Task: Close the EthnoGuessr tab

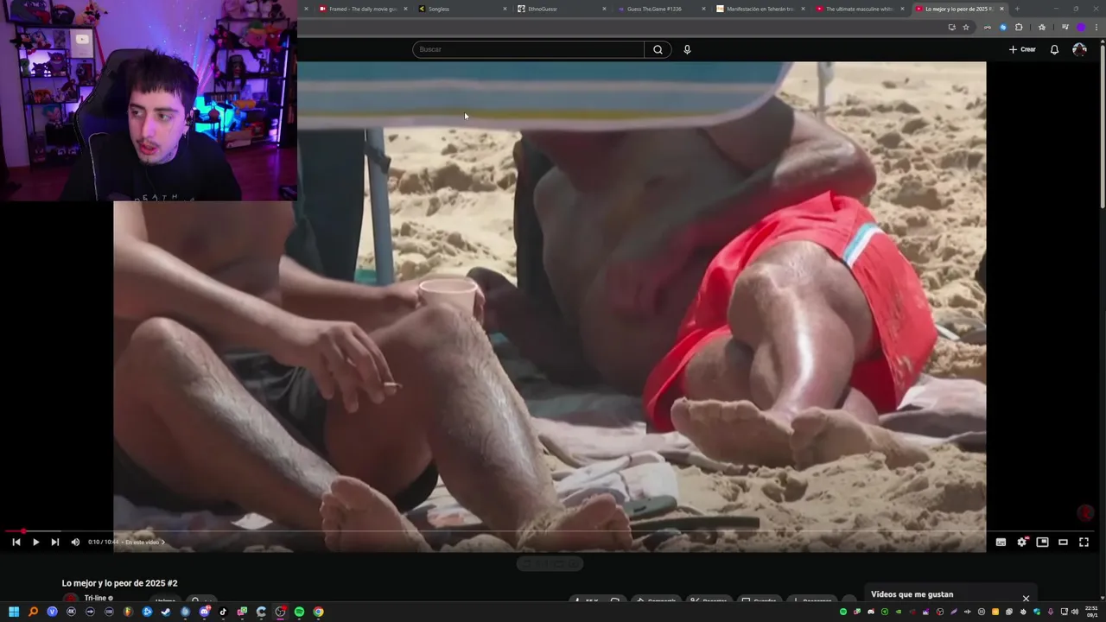Action: 604,9
